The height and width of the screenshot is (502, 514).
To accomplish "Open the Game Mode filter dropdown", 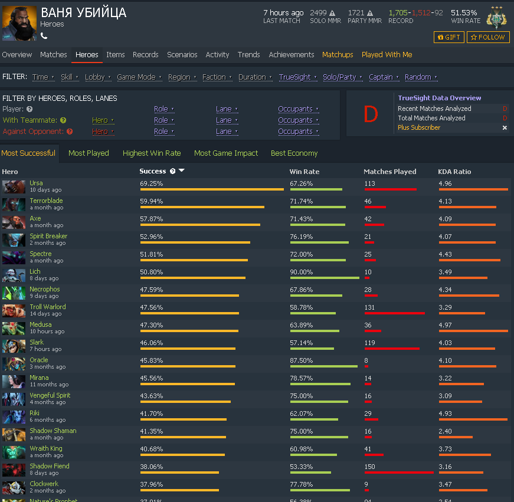I will pos(139,77).
